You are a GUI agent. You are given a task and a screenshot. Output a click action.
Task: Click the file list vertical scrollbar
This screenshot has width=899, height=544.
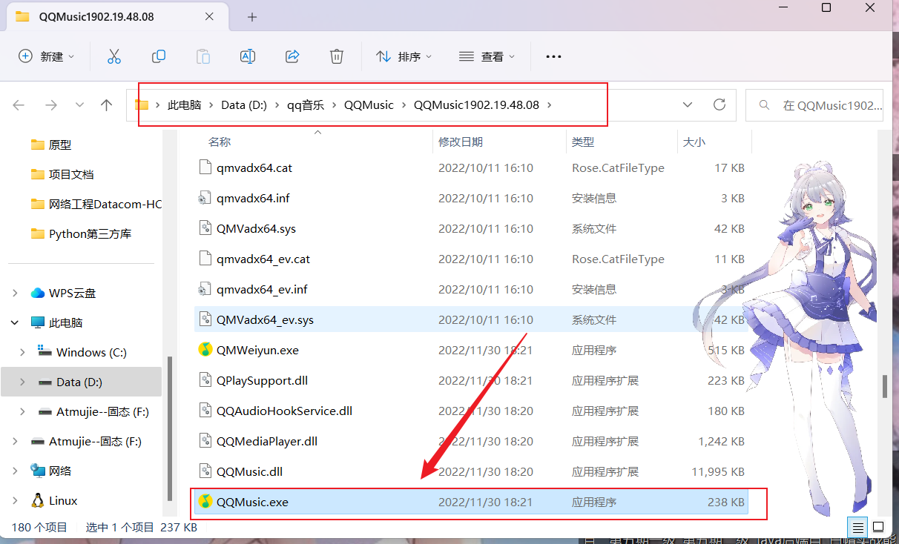[884, 385]
